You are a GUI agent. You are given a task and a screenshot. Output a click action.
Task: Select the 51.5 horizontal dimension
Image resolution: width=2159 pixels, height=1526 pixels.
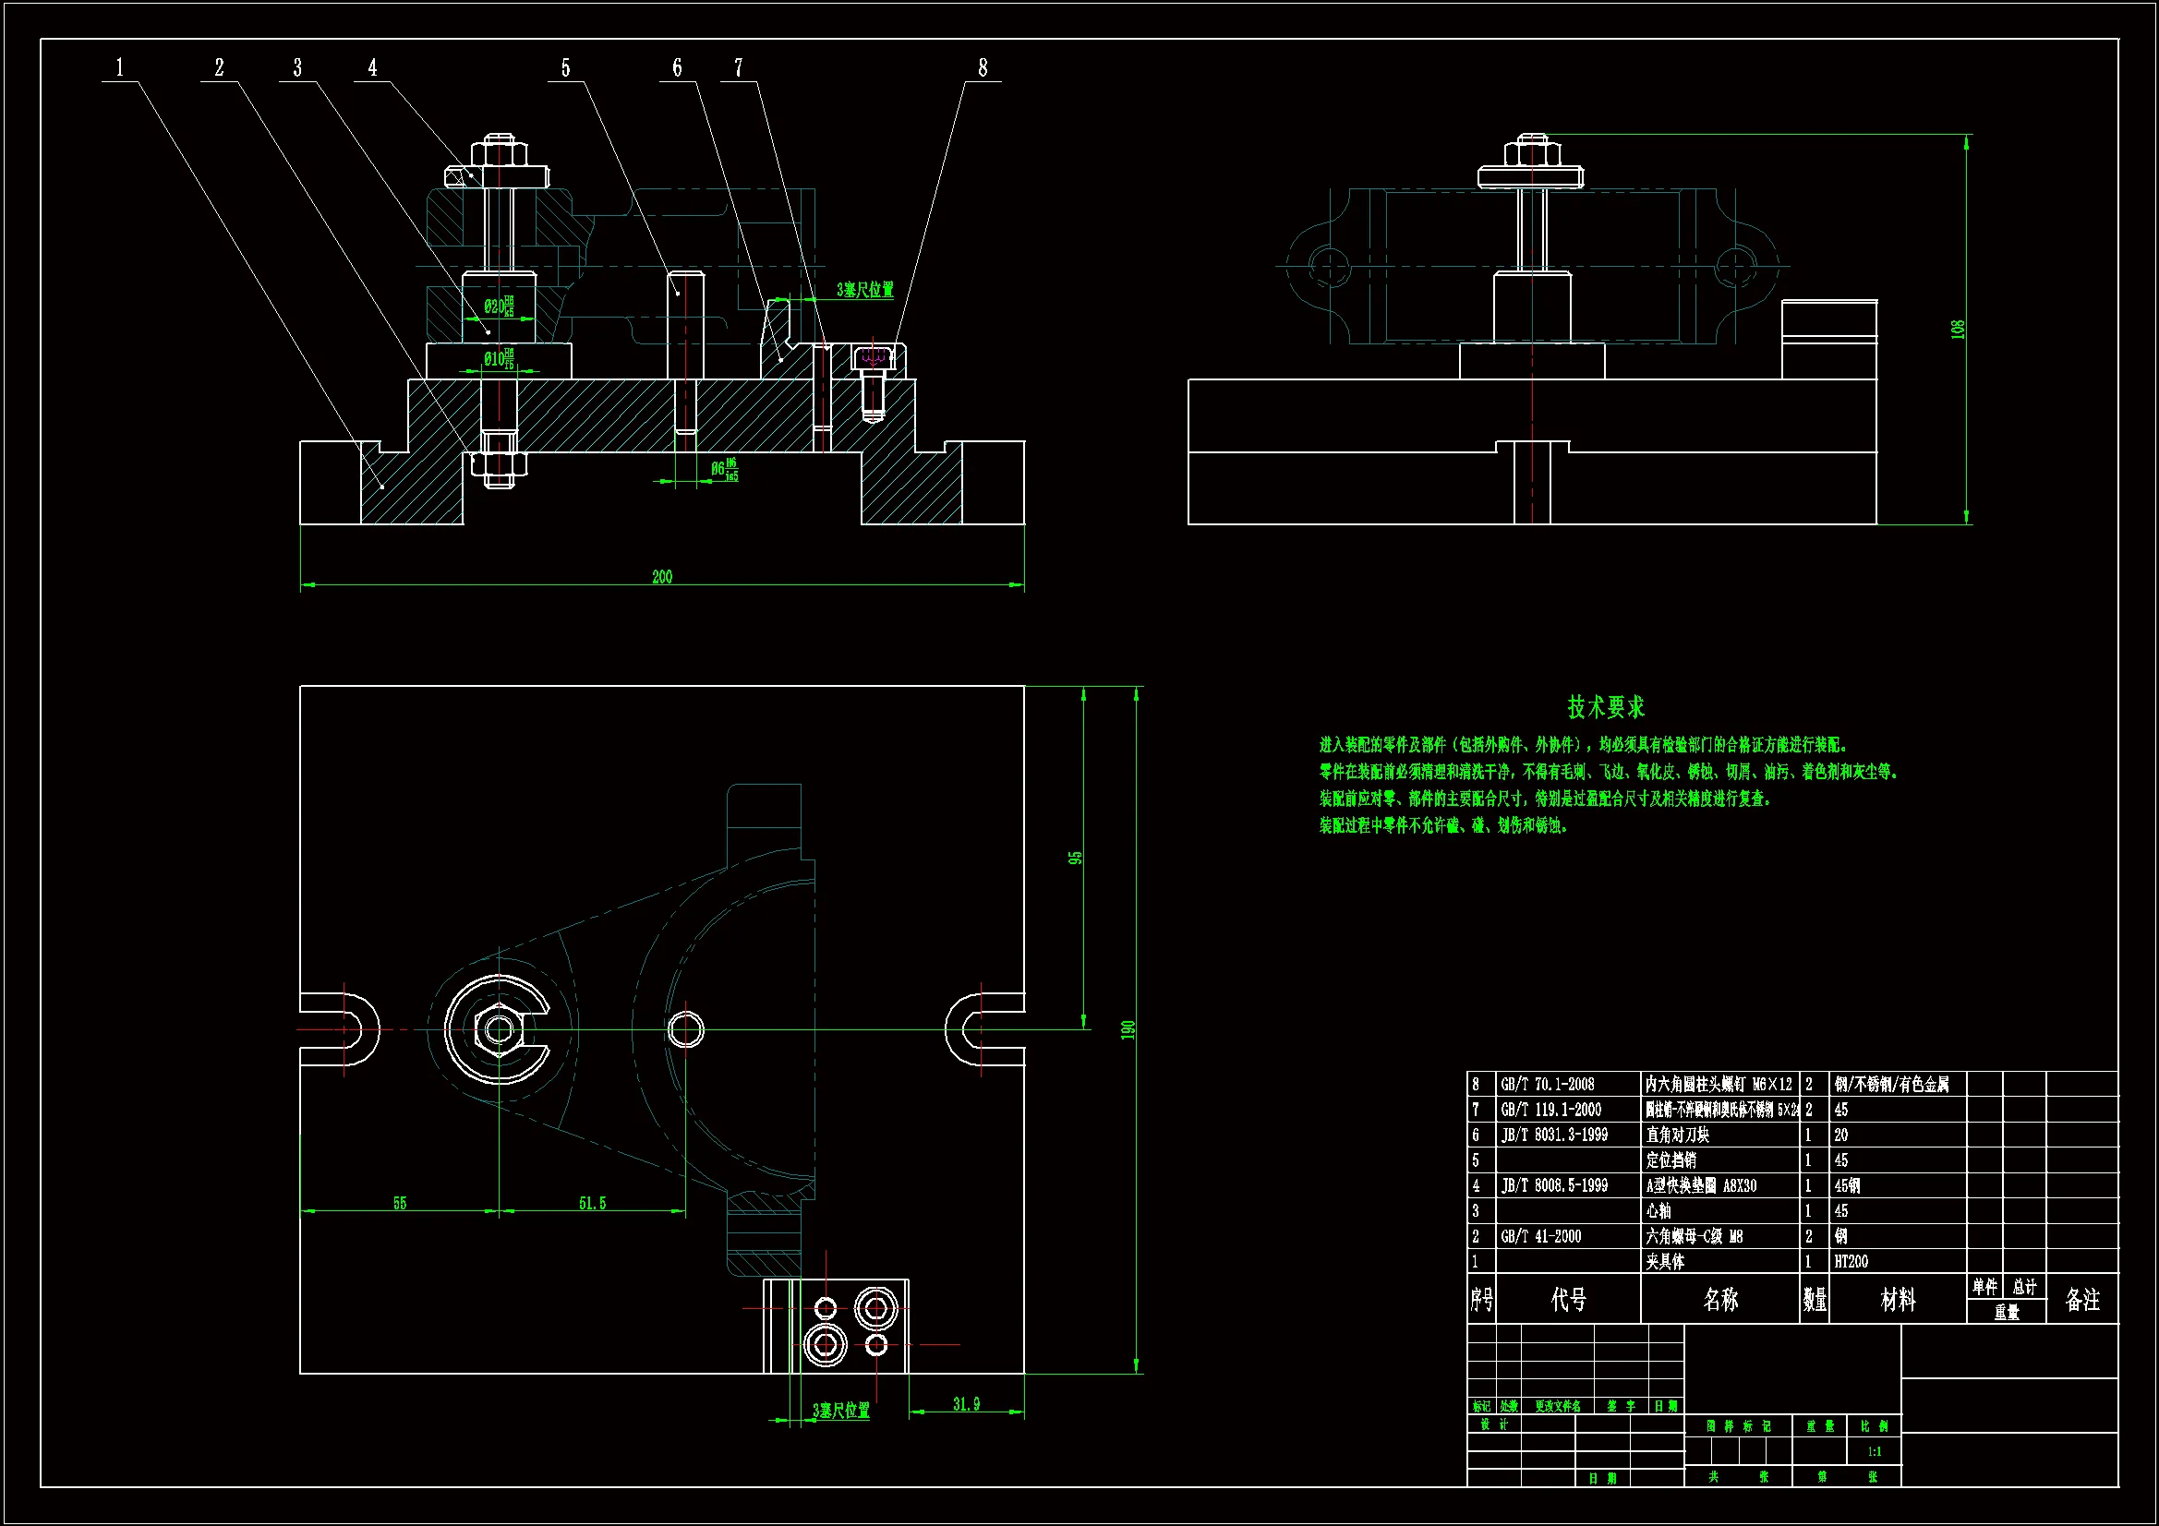click(x=593, y=1203)
